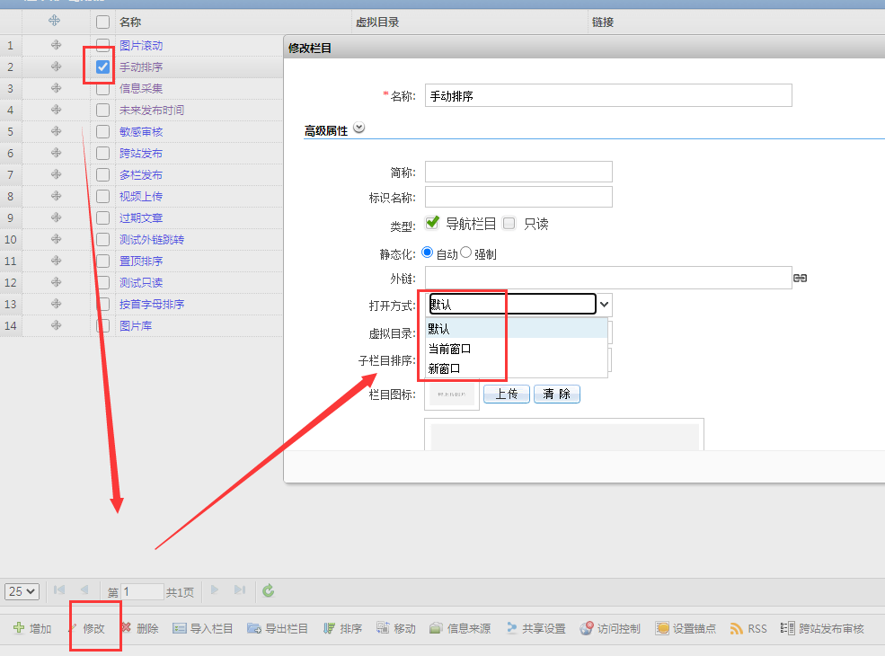Click the 上传 upload button
The width and height of the screenshot is (885, 656).
click(507, 394)
